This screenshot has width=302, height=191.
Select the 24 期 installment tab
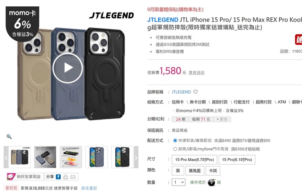[x=180, y=119]
